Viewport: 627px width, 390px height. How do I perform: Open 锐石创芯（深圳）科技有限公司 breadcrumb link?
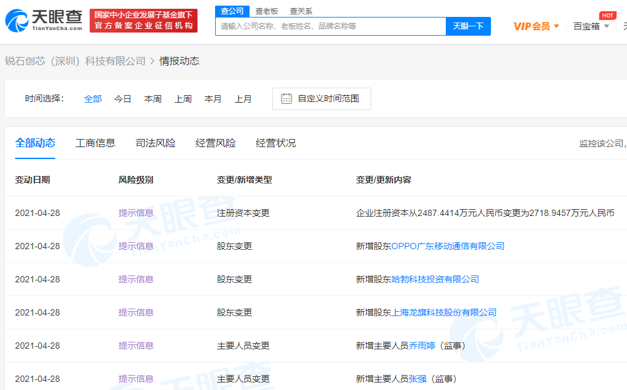[75, 61]
